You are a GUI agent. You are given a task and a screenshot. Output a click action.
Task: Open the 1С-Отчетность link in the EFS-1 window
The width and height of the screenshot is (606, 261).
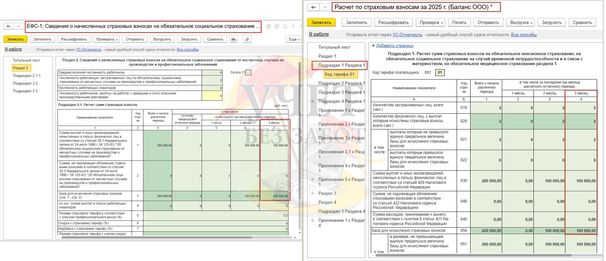click(x=88, y=50)
